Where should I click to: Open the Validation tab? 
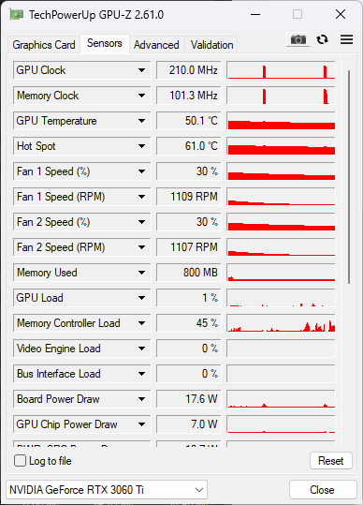[x=211, y=45]
